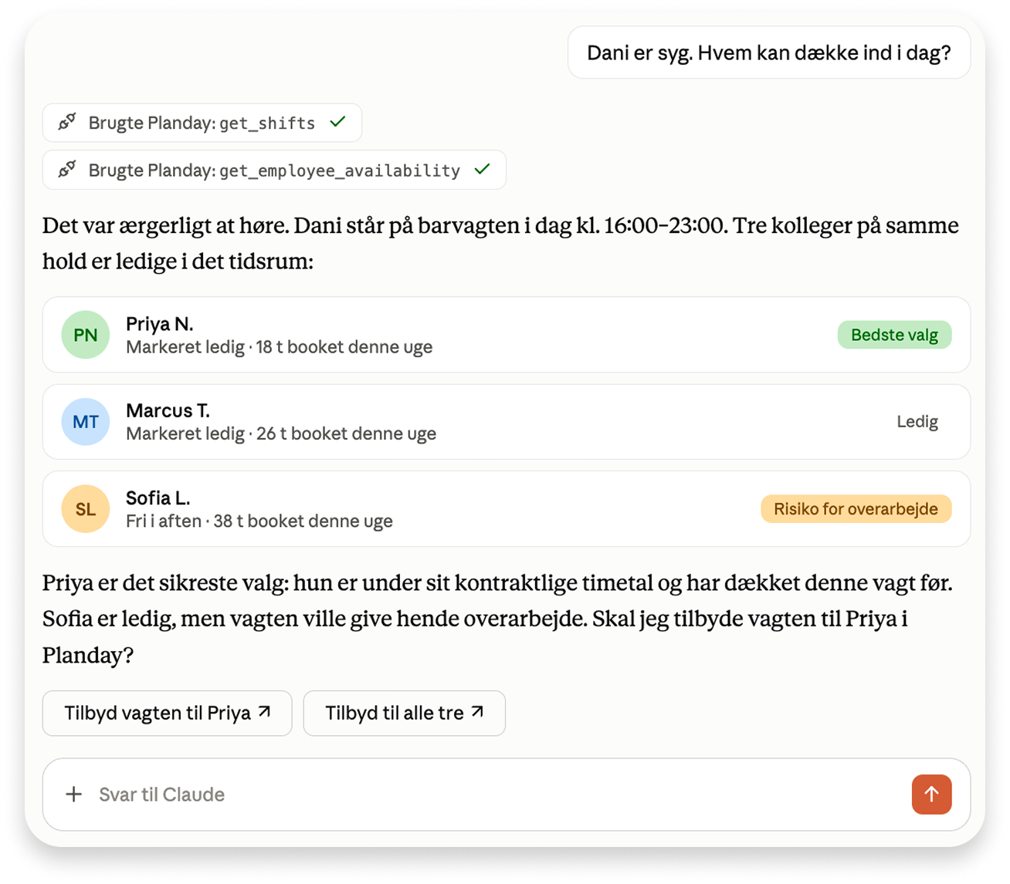This screenshot has width=1010, height=884.
Task: Click the plug icon beside get_employee_availability
Action: pos(68,169)
